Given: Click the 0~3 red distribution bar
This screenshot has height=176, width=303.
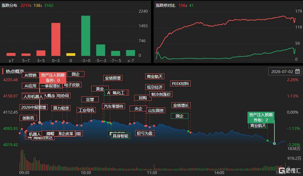Looking at the screenshot, I should (56, 39).
